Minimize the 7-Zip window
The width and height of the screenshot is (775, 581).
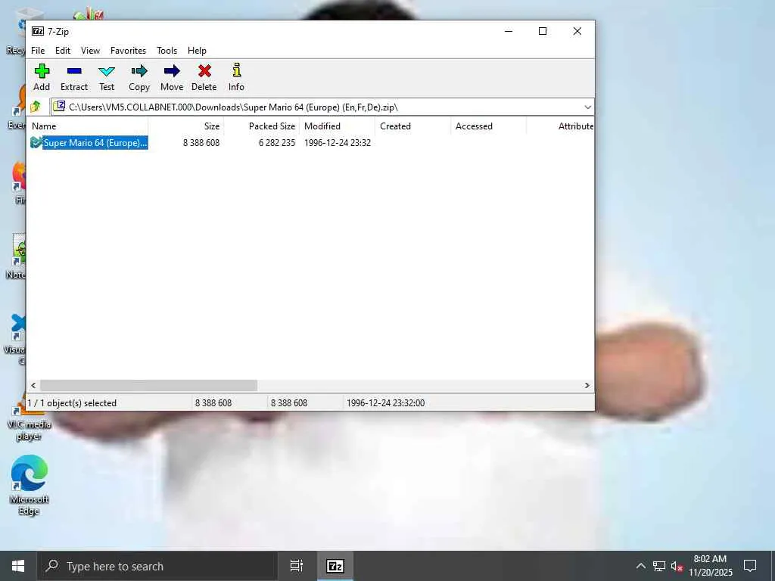509,31
